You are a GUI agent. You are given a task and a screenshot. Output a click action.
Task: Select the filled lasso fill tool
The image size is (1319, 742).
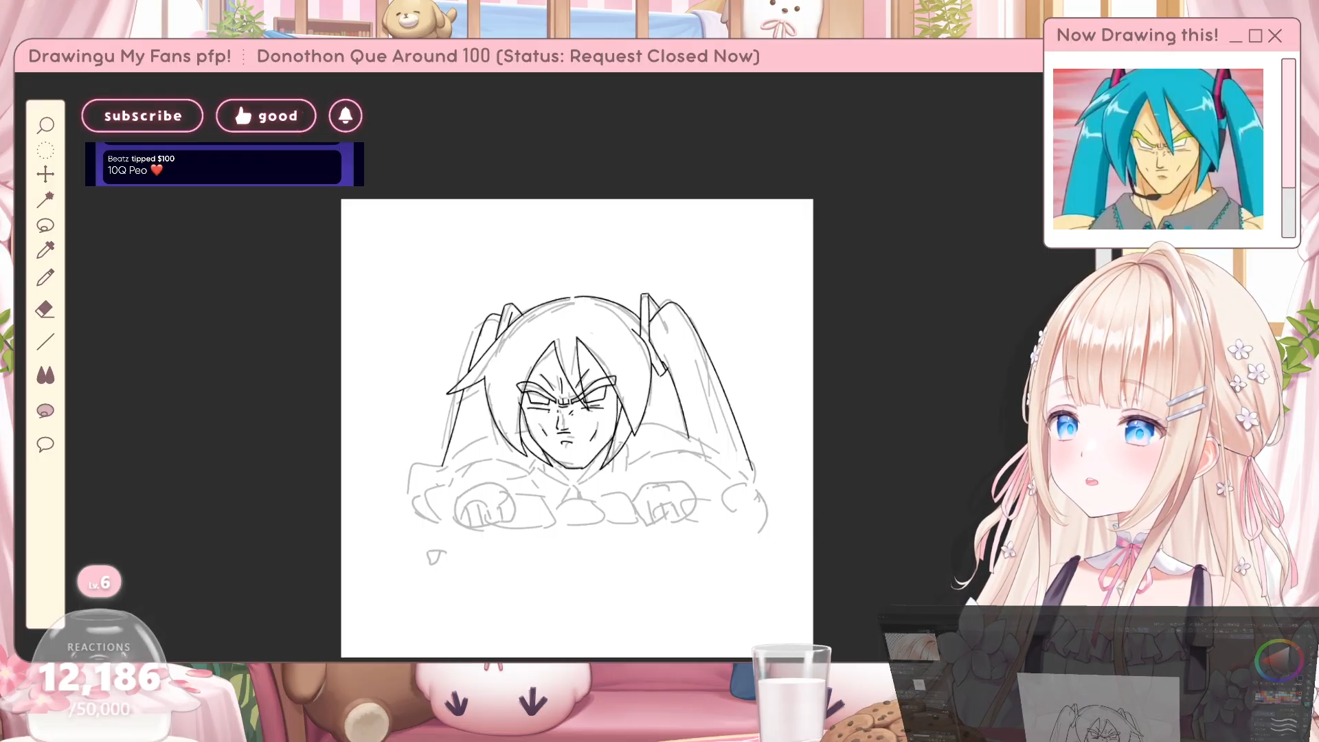(45, 411)
